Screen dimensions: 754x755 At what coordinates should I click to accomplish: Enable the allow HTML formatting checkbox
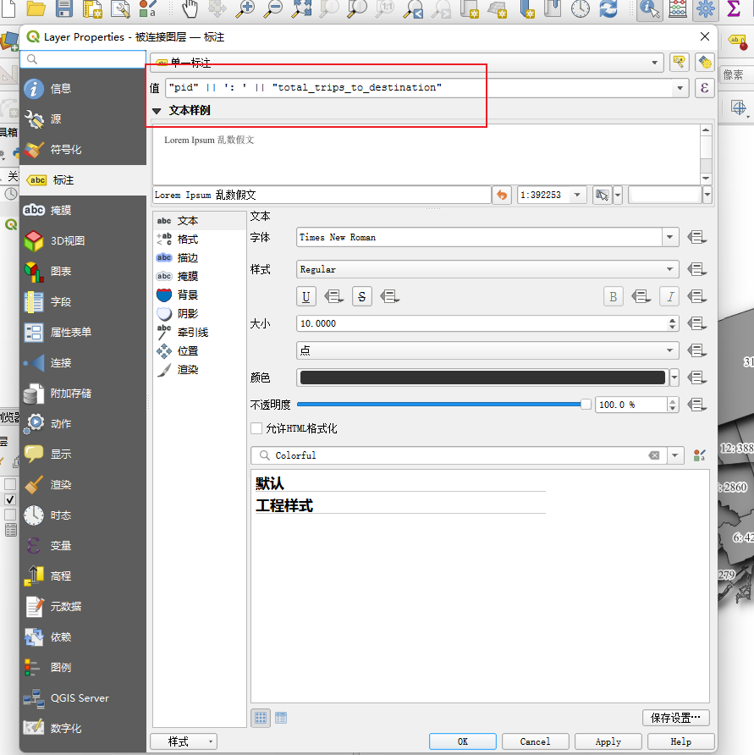tap(256, 428)
